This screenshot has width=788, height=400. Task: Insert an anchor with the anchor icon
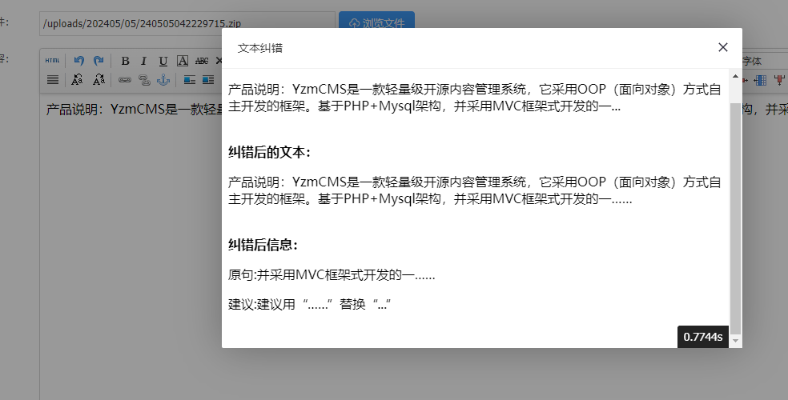[x=163, y=79]
